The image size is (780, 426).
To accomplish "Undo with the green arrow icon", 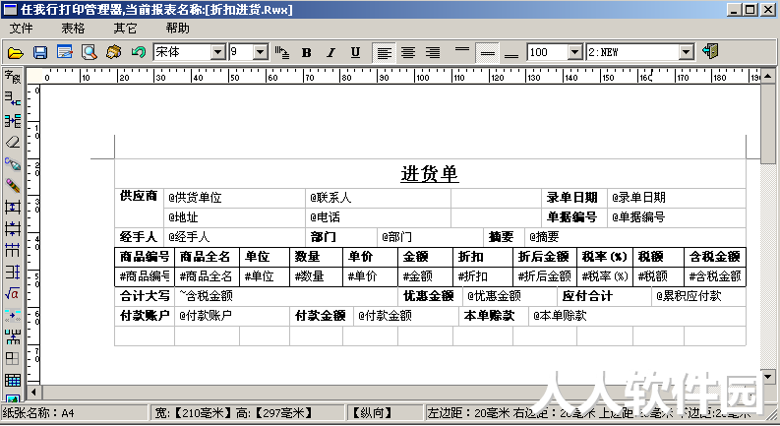I will point(139,52).
